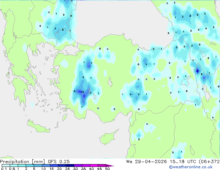Click the '15..18 UTC' time text
The image size is (220, 170).
point(183,161)
